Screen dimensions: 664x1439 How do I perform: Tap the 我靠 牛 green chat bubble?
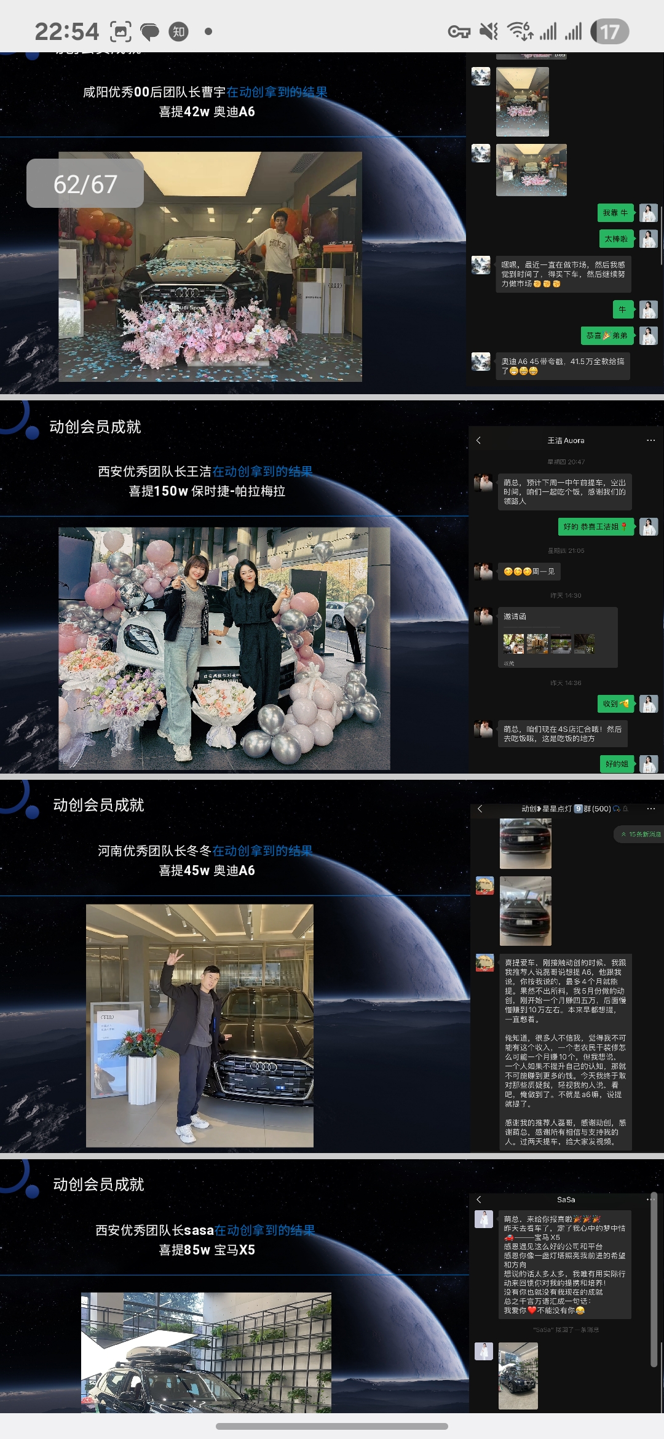[615, 213]
